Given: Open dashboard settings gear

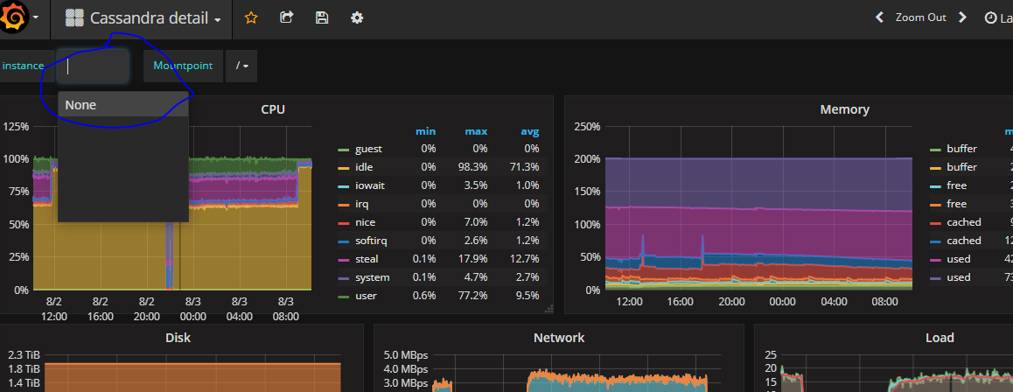Looking at the screenshot, I should 357,17.
